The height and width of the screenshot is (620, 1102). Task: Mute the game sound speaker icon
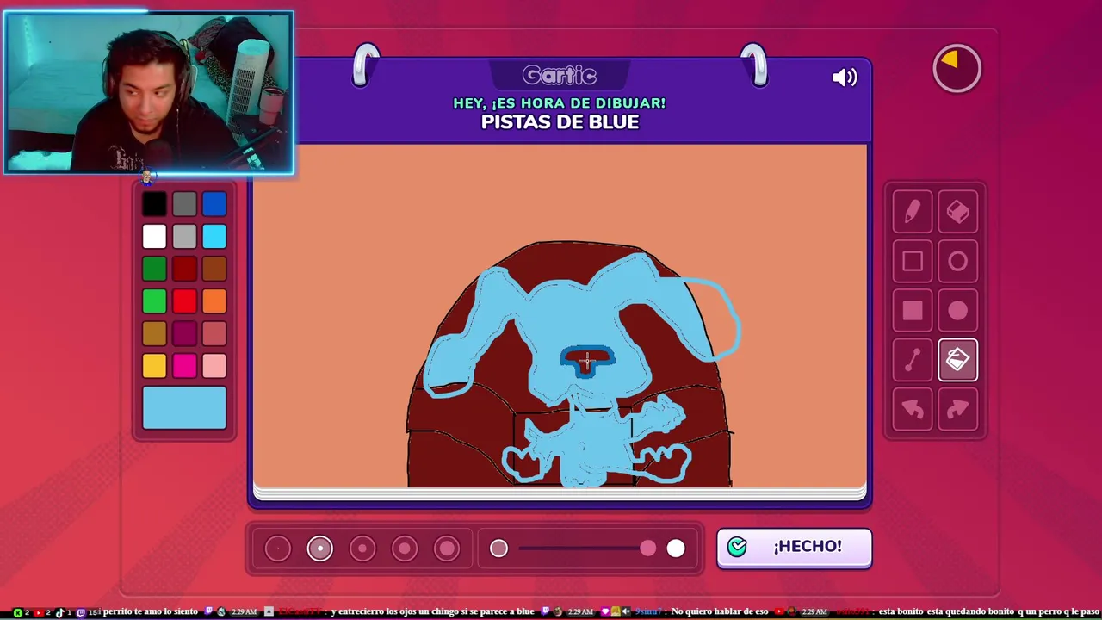coord(845,77)
